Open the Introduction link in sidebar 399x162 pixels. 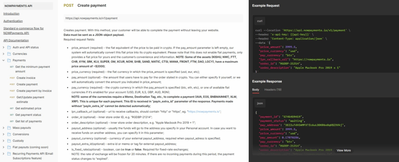click(11, 14)
